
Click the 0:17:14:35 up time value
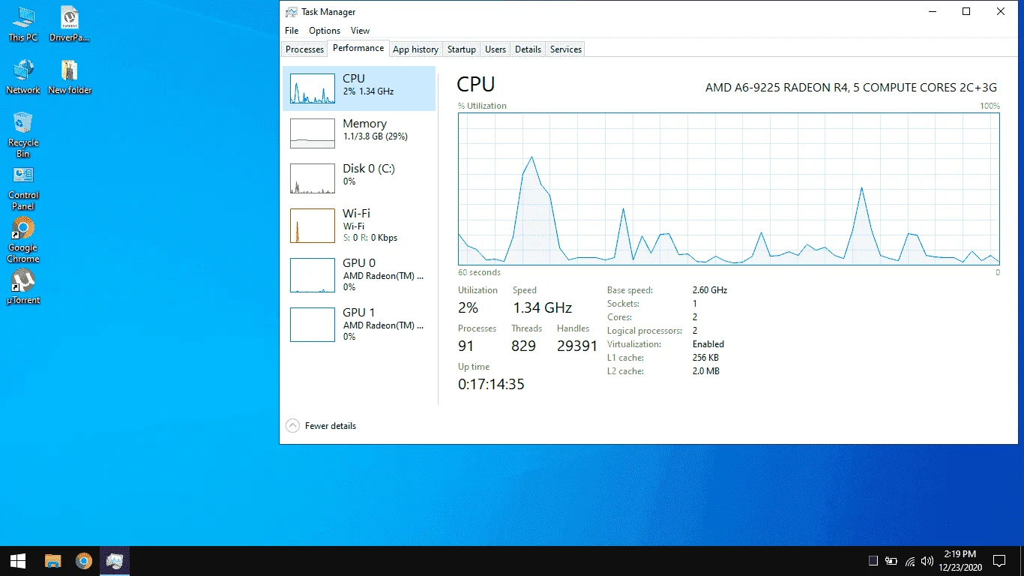coord(491,384)
